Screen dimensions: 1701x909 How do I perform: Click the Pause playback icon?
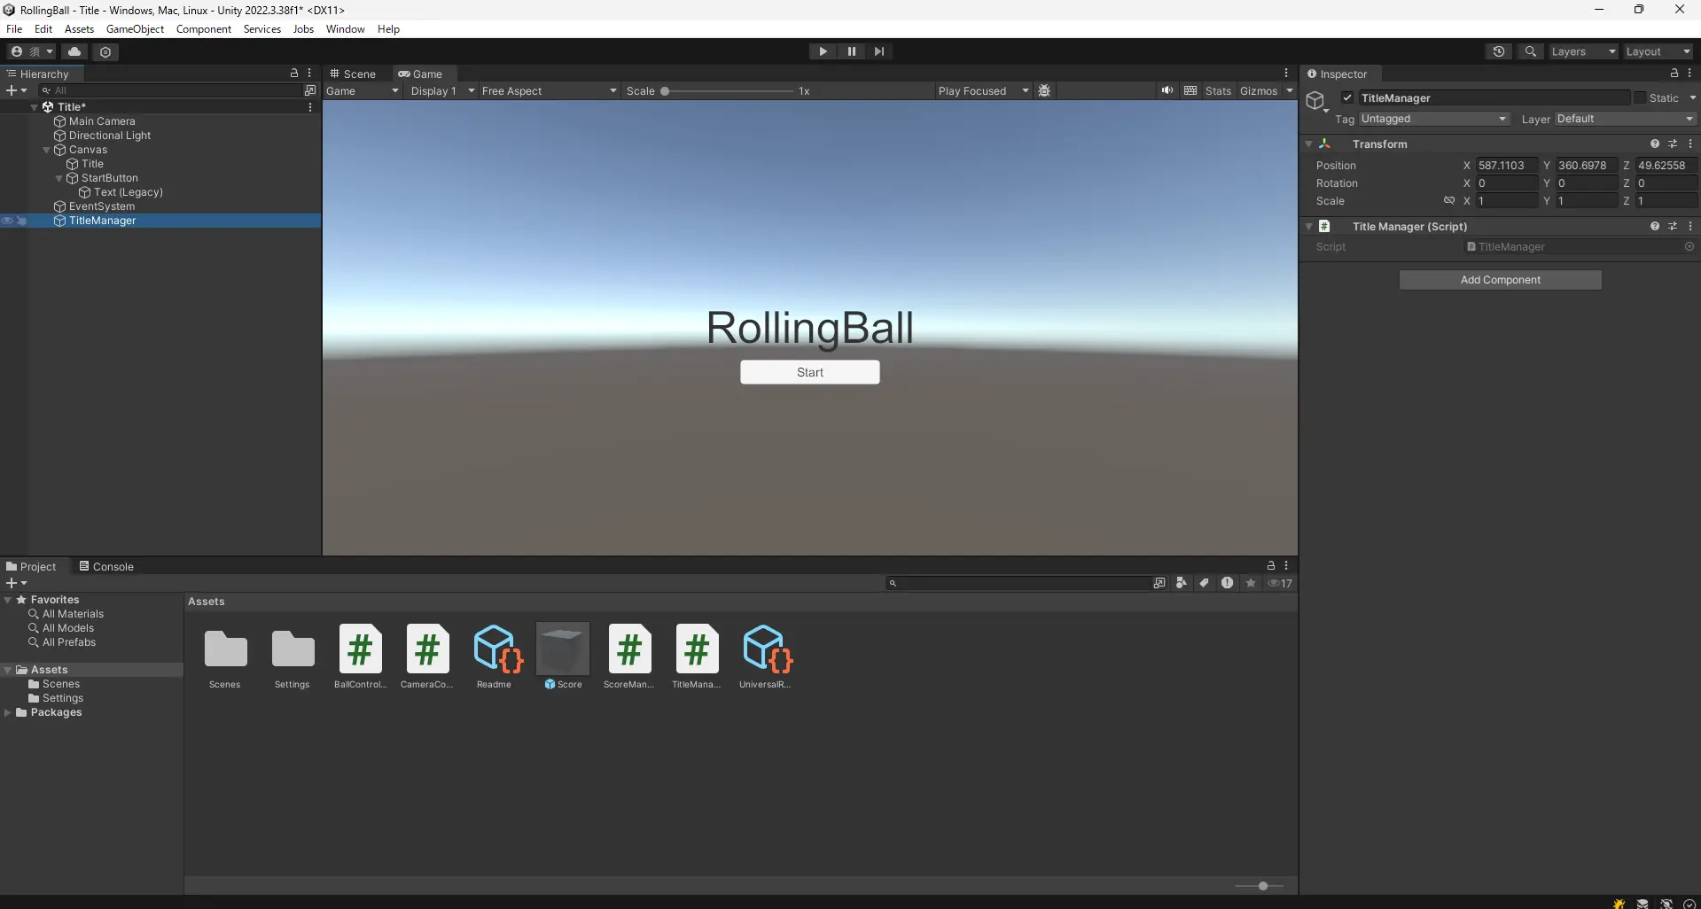(851, 51)
